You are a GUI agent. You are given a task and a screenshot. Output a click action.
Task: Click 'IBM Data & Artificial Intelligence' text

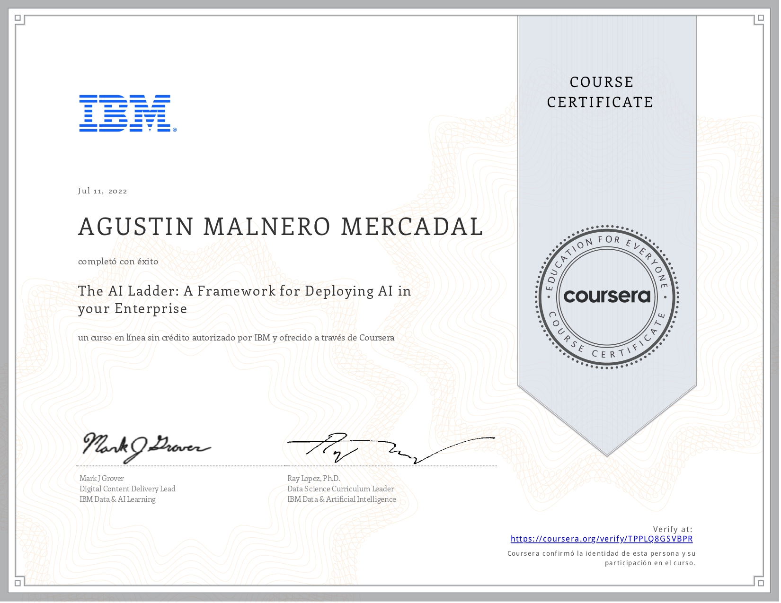pos(342,499)
